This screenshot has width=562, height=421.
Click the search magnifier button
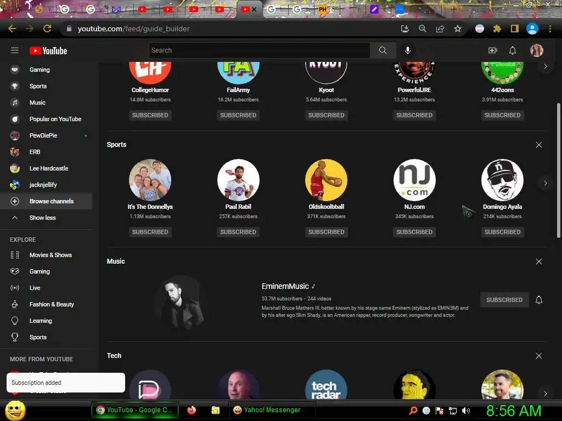point(383,50)
